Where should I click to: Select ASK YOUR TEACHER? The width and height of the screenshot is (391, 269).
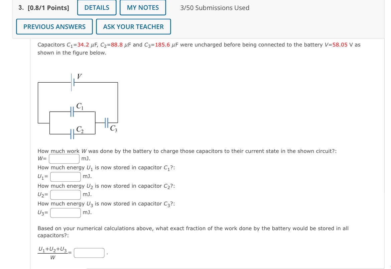coord(133,26)
